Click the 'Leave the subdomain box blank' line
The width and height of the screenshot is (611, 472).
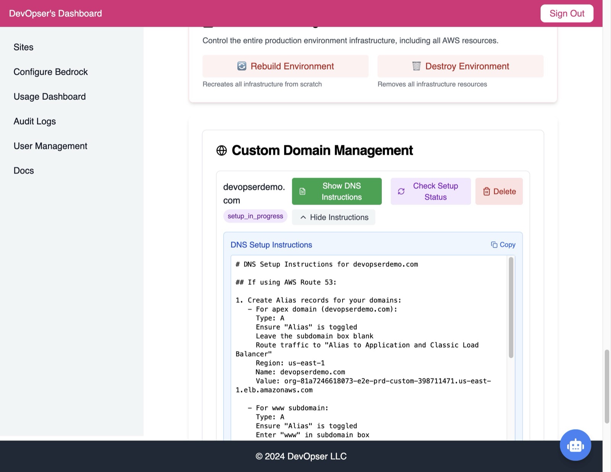(x=314, y=336)
